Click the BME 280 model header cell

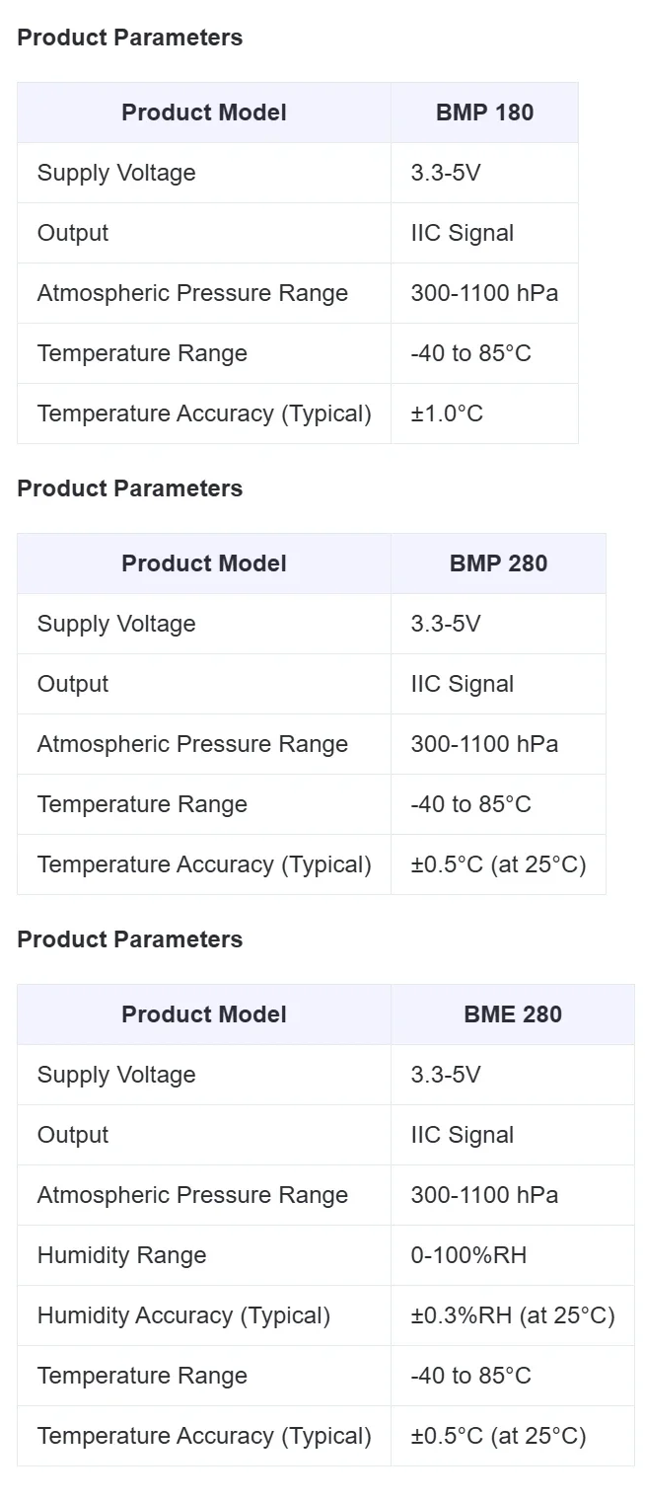tap(513, 1014)
